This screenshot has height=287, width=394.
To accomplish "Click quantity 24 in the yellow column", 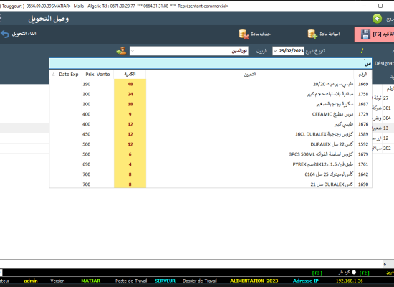I will (130, 94).
